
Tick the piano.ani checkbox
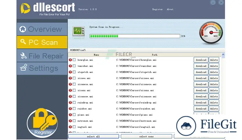pos(74,115)
